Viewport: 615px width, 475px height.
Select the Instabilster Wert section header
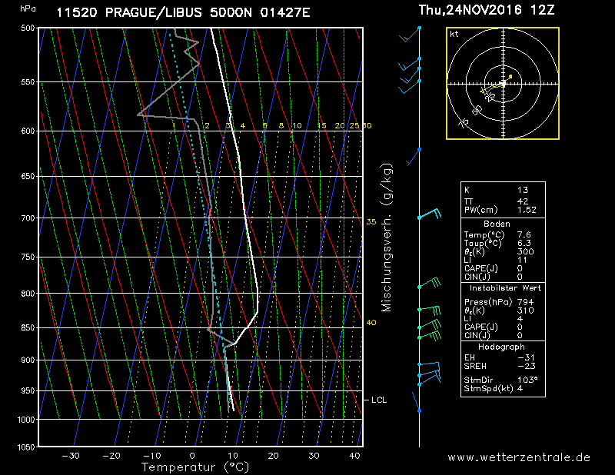pyautogui.click(x=503, y=287)
